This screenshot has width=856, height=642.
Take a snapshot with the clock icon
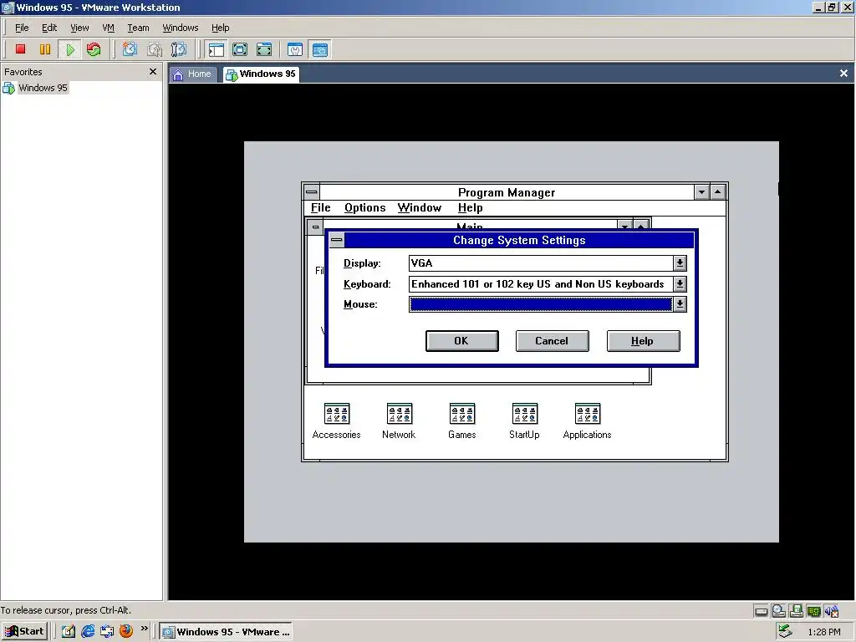[x=130, y=49]
